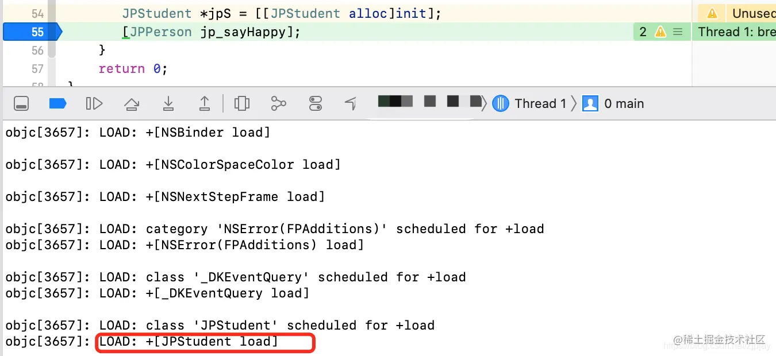776x356 pixels.
Task: Hide the debug area
Action: click(x=21, y=103)
